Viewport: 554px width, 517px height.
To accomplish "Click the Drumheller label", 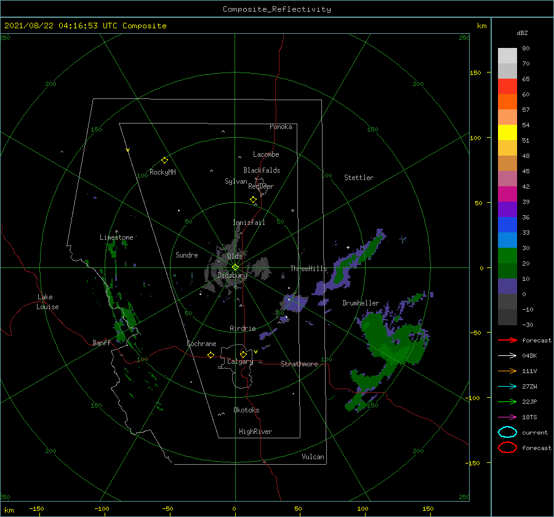I will tap(361, 303).
